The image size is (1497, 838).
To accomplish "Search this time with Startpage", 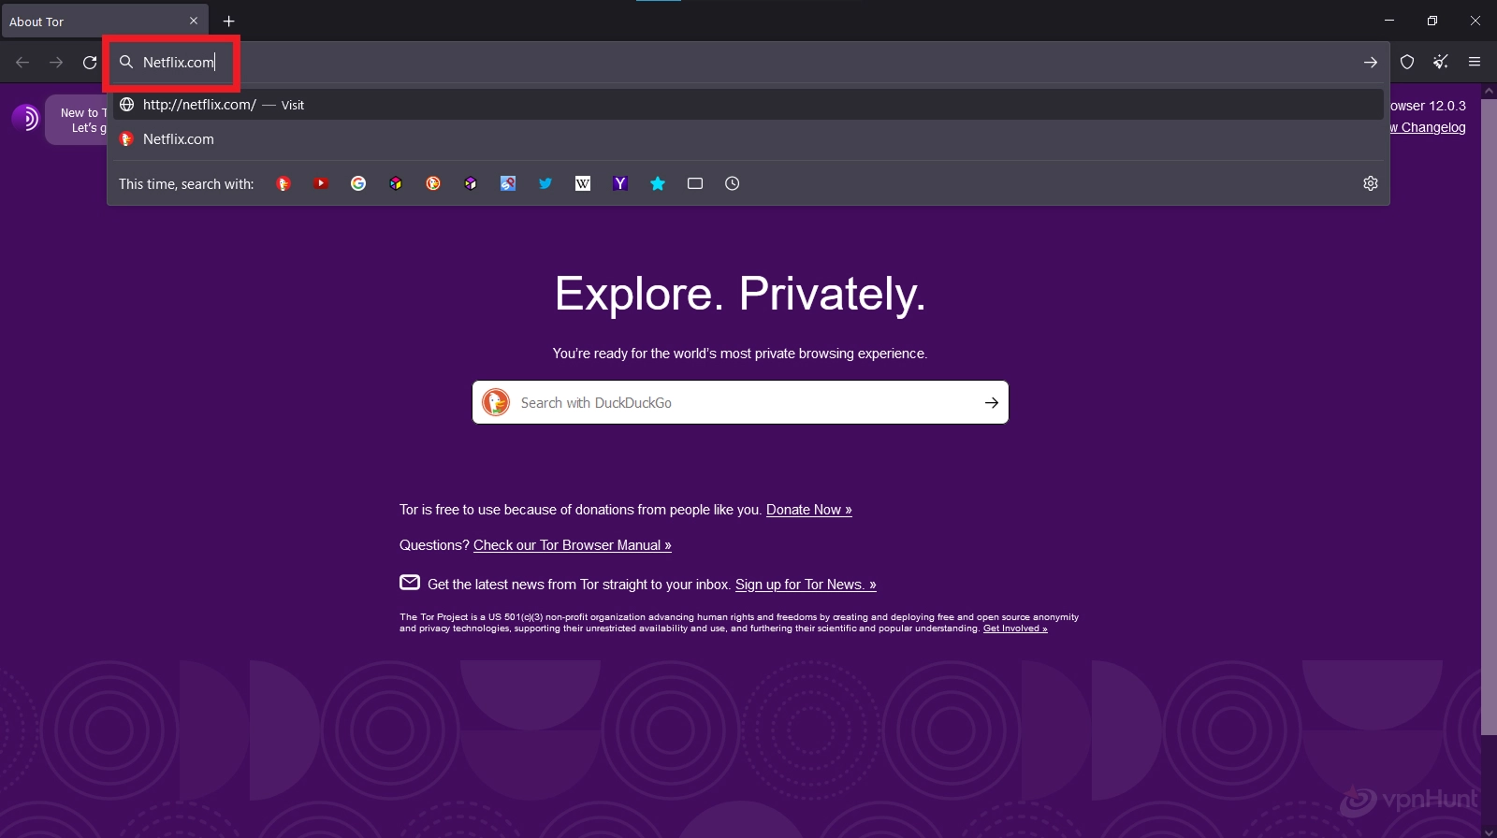I will [x=508, y=183].
